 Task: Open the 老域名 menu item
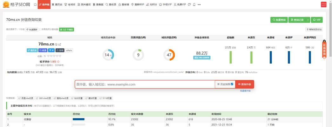(x=70, y=4)
